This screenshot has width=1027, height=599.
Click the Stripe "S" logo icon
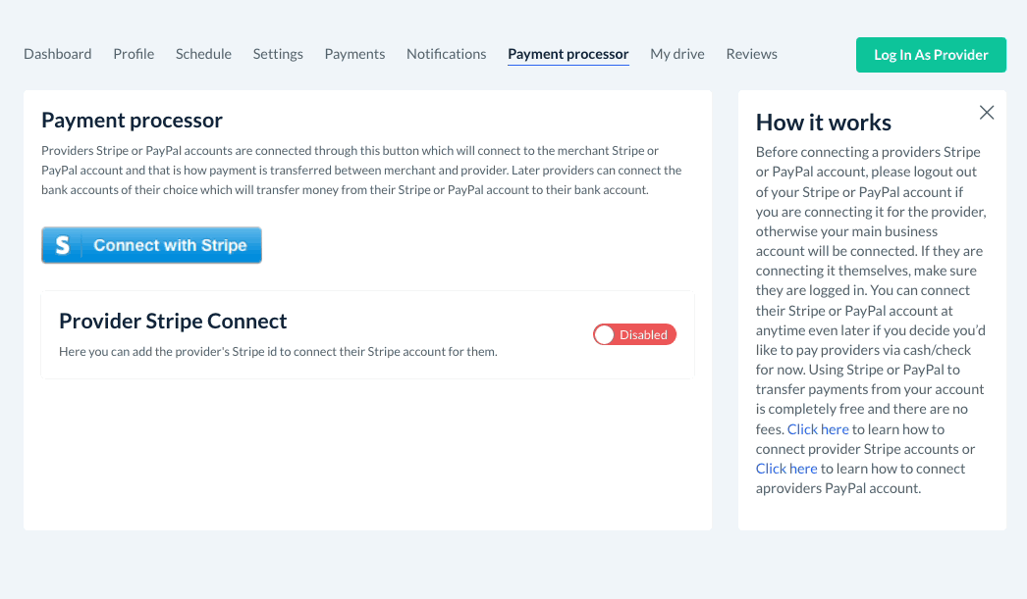[x=62, y=246]
